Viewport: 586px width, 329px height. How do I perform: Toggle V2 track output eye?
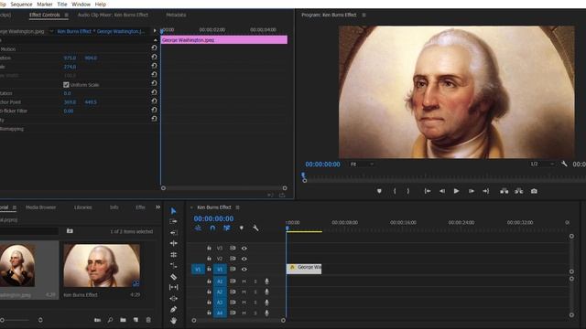[x=244, y=259]
